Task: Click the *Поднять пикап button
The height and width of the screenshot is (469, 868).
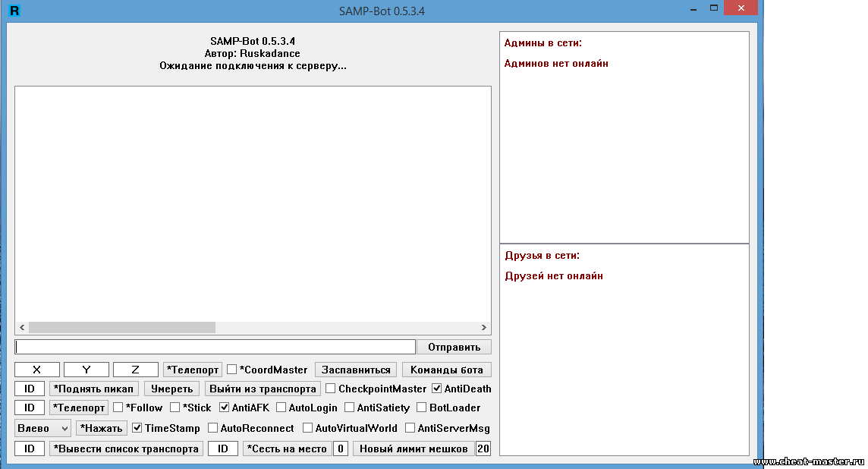Action: (93, 389)
